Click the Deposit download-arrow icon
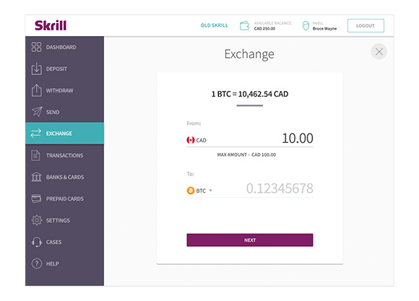This screenshot has width=419, height=301. pyautogui.click(x=36, y=69)
